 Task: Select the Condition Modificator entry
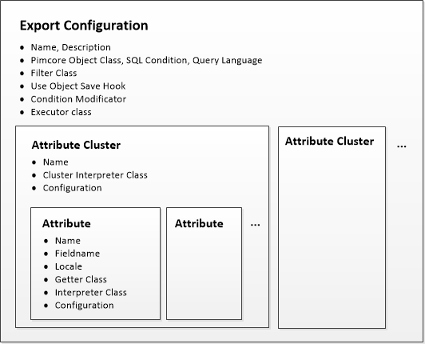(x=78, y=99)
